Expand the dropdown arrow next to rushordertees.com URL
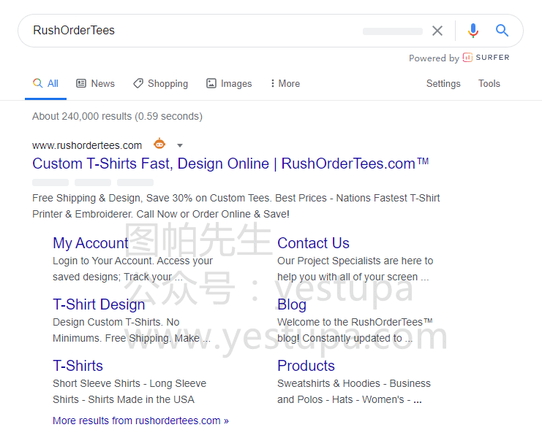 point(180,145)
